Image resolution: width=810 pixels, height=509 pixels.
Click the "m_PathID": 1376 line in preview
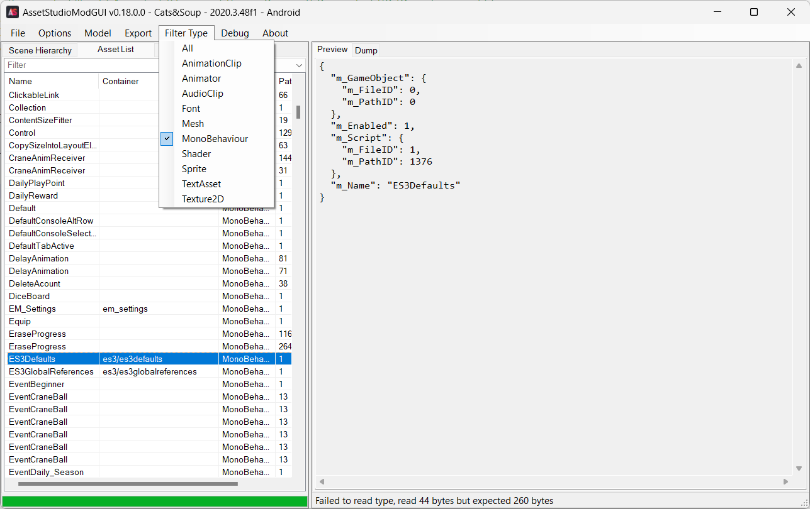[387, 161]
